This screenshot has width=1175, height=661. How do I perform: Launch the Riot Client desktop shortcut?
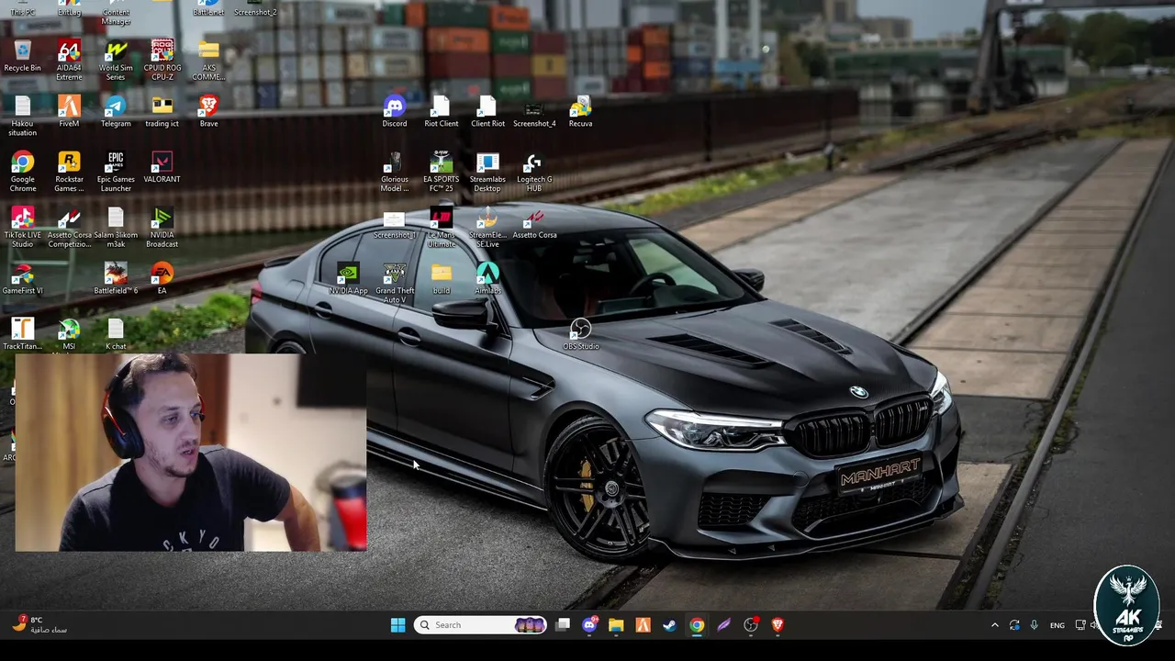coord(441,111)
